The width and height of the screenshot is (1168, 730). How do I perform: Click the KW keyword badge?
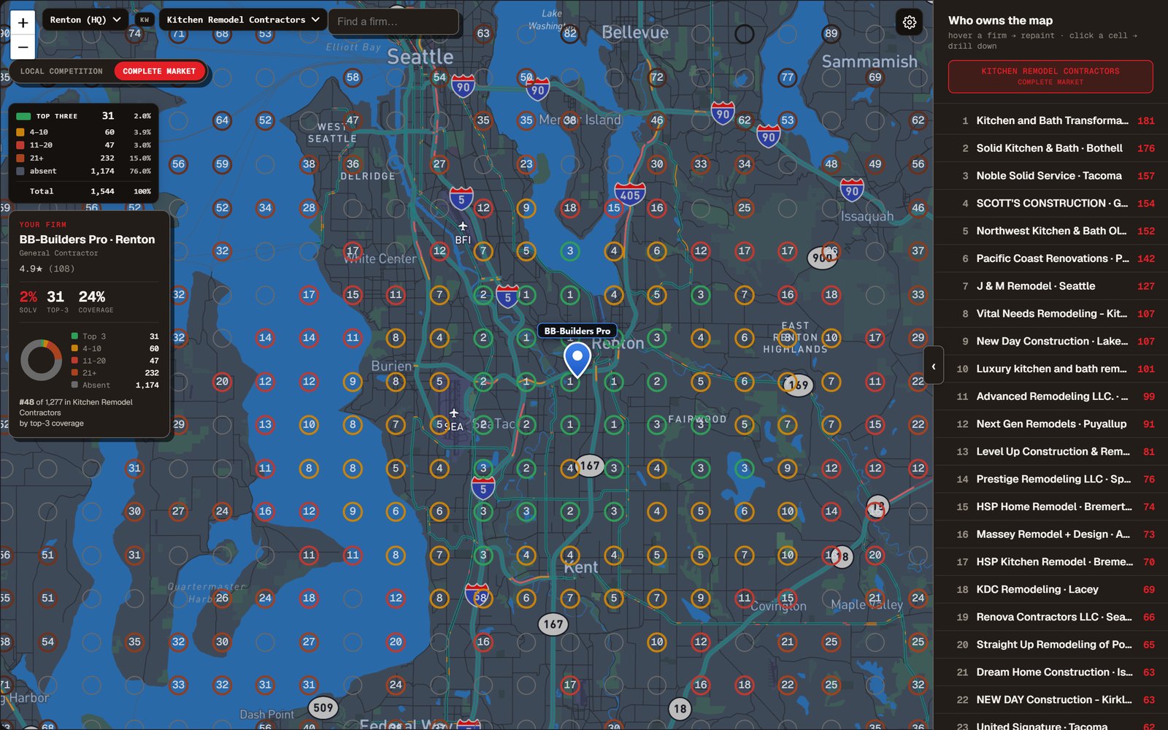tap(144, 20)
